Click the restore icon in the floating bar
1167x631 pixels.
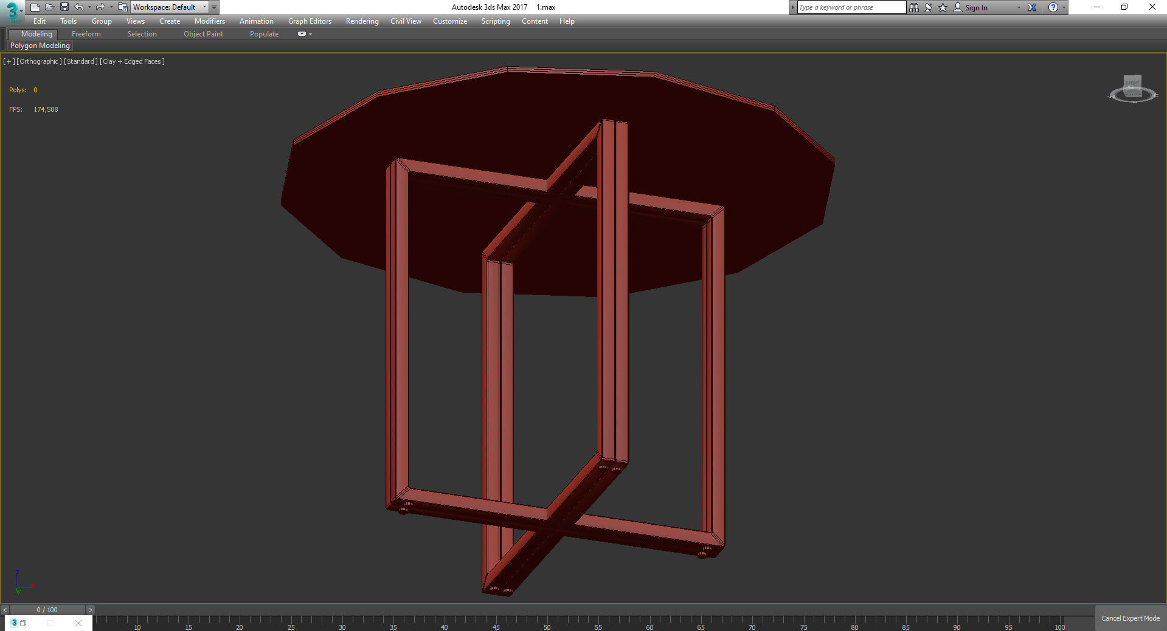pos(23,623)
